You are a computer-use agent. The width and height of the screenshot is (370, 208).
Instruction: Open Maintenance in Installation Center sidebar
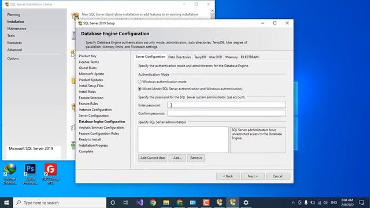(x=17, y=29)
